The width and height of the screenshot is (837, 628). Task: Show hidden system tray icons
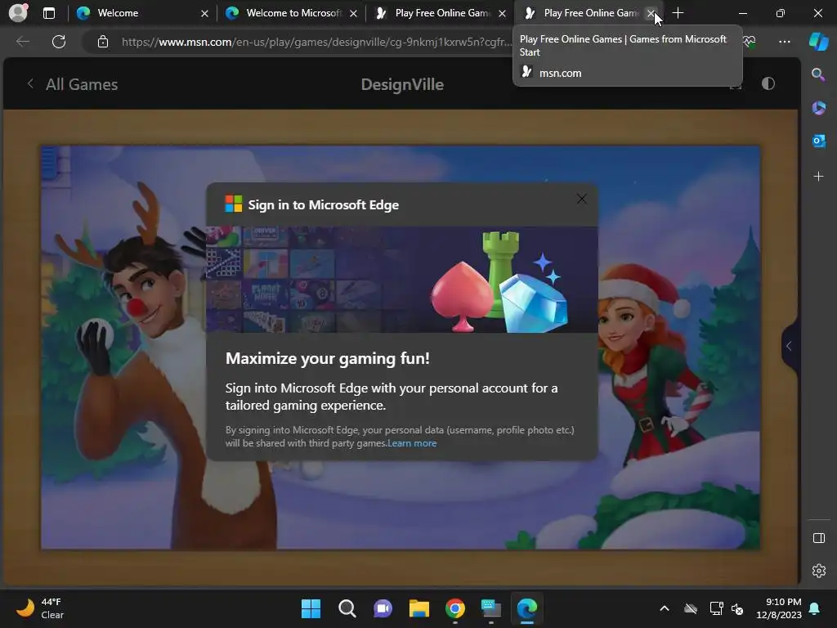point(665,608)
